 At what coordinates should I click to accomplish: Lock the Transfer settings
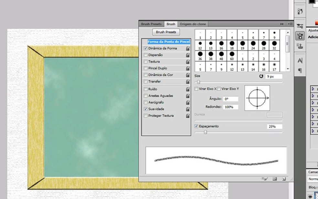coord(188,81)
